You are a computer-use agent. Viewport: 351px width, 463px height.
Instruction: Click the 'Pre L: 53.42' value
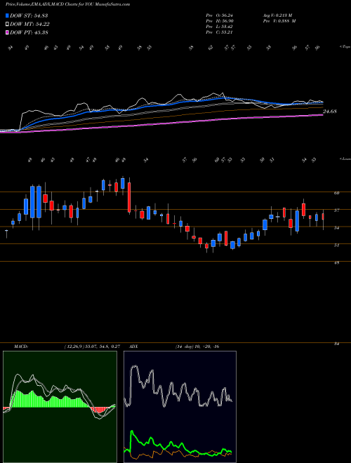pyautogui.click(x=220, y=27)
